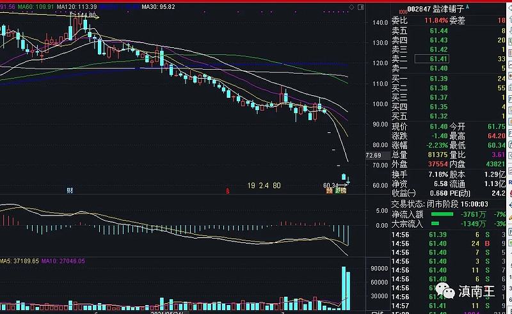This screenshot has height=314, width=512.
Task: Click the 净流入额 -3761万 amount
Action: tap(473, 214)
